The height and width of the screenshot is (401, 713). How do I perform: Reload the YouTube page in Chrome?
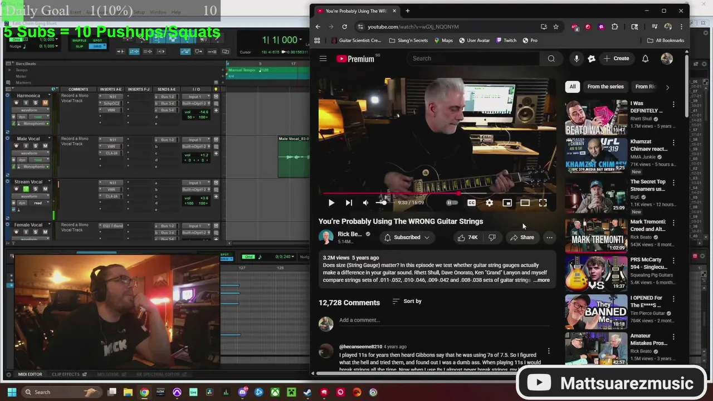tap(344, 27)
